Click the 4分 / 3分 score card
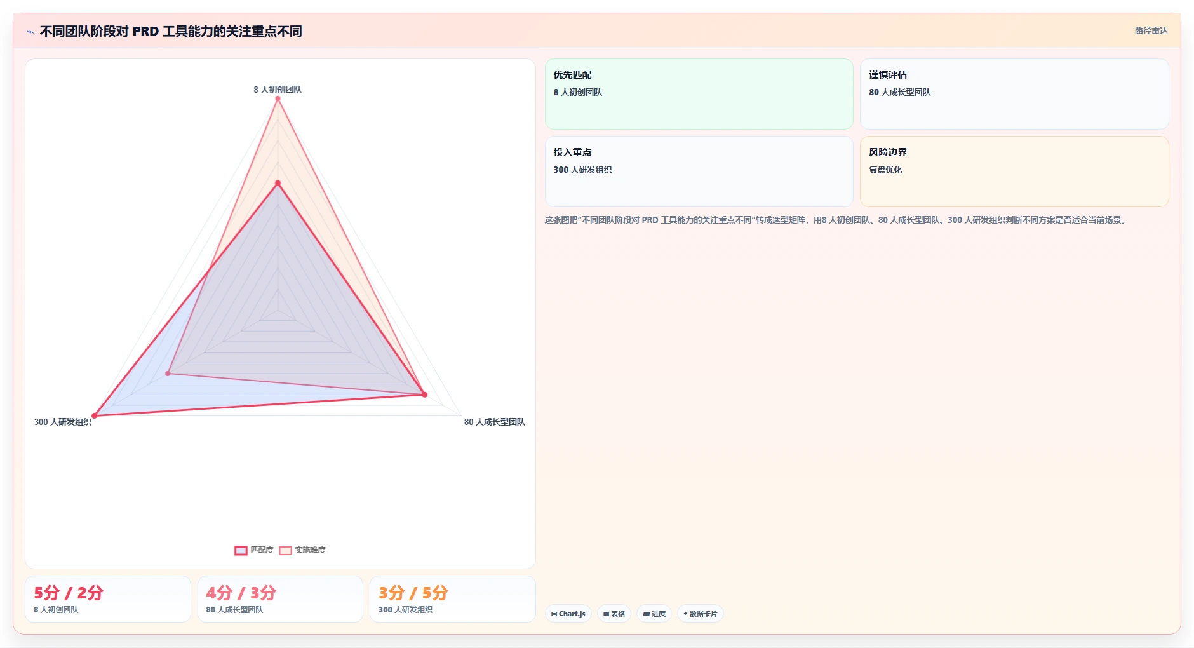Image resolution: width=1194 pixels, height=648 pixels. tap(280, 599)
